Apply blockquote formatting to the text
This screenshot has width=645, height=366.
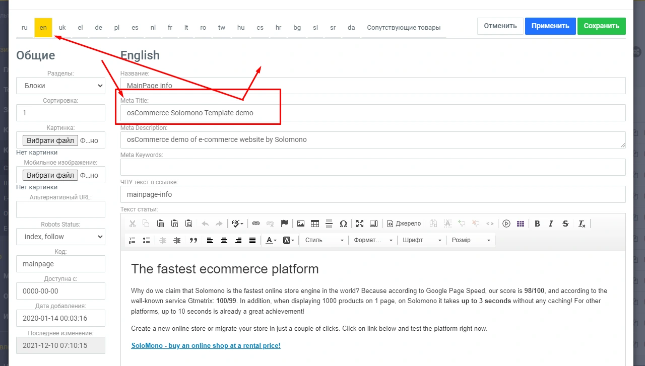click(x=193, y=240)
